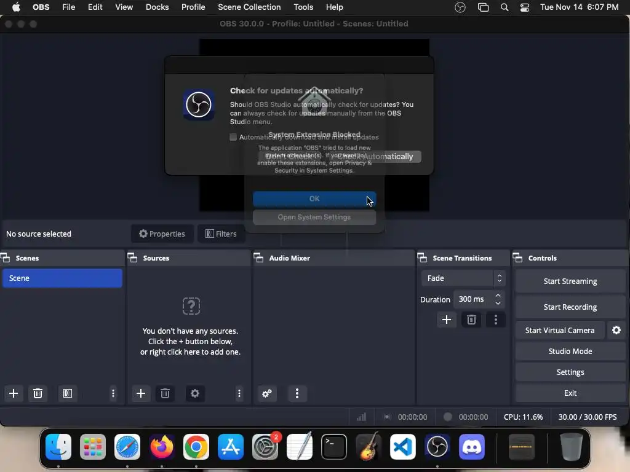The image size is (630, 472).
Task: Undock the Scenes panel via its dock icon
Action: point(6,258)
